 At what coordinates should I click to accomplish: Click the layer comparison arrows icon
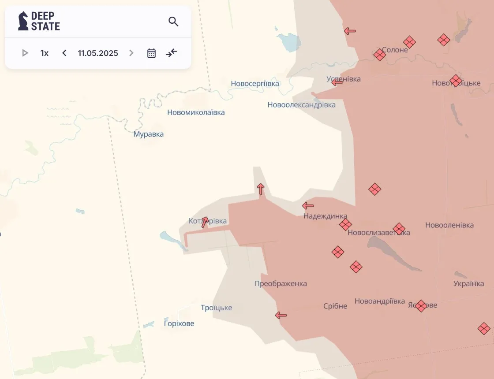point(171,53)
